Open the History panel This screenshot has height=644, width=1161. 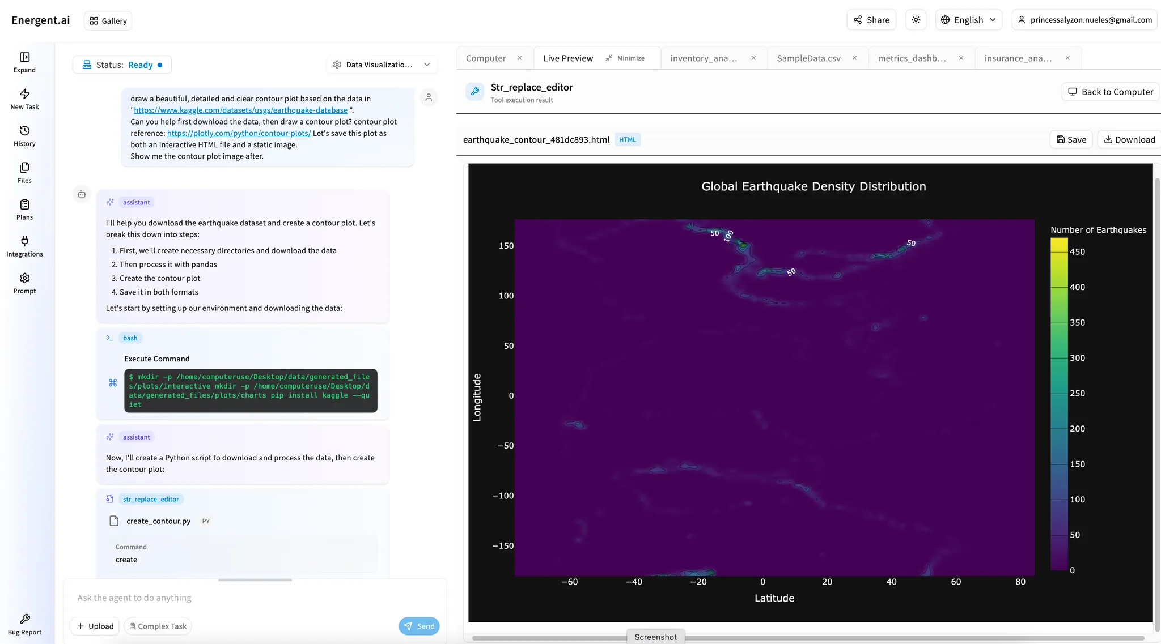(24, 135)
